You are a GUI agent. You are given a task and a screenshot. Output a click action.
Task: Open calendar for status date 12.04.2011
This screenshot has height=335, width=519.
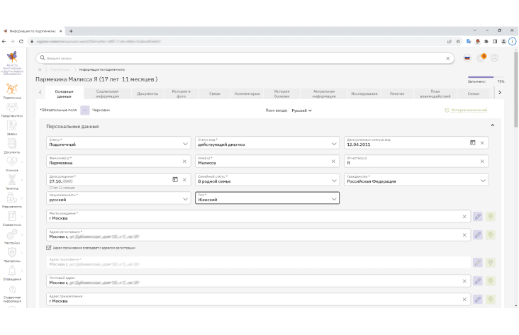(473, 142)
